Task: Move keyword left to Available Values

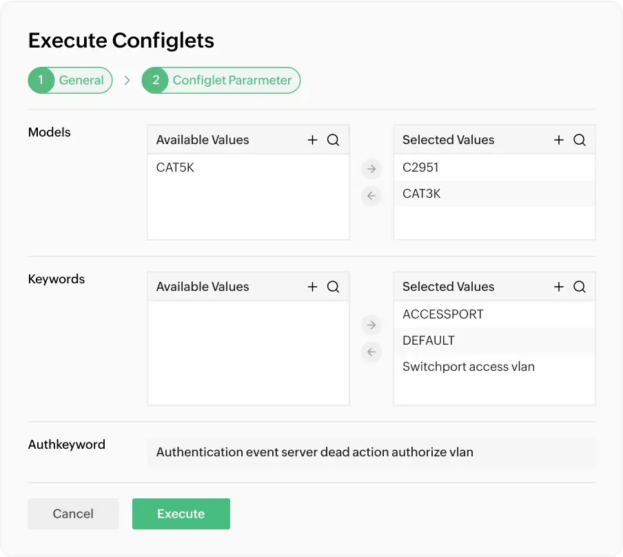Action: point(371,352)
